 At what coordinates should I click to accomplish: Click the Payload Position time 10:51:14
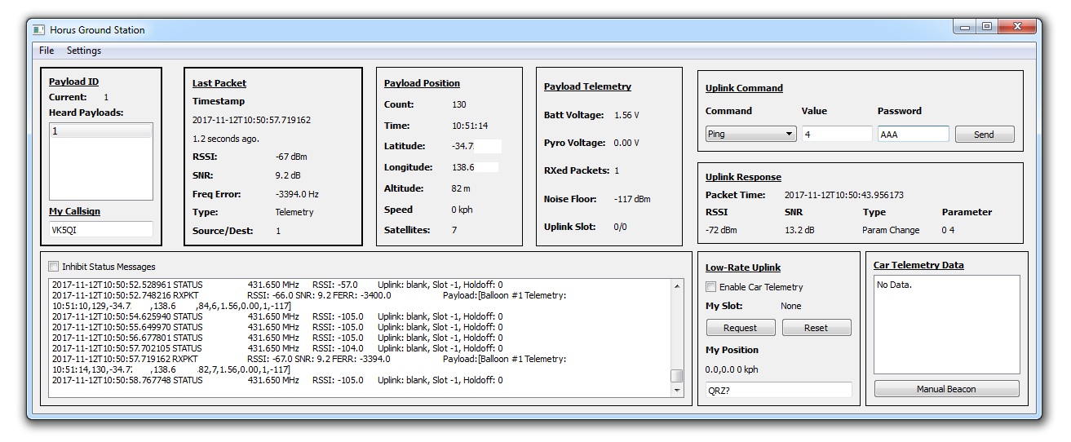pos(470,126)
